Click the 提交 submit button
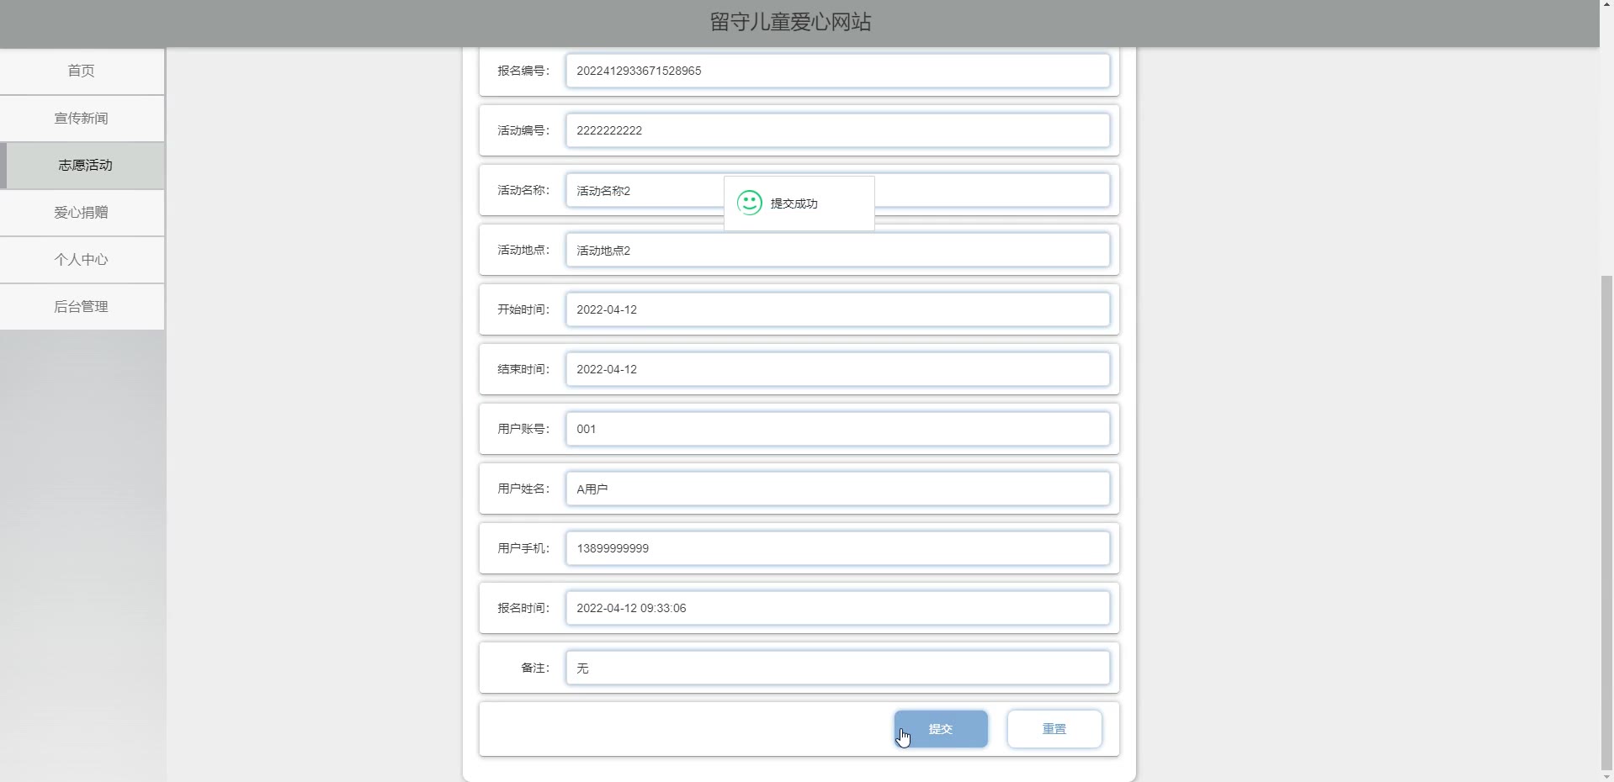The width and height of the screenshot is (1614, 782). tap(941, 729)
